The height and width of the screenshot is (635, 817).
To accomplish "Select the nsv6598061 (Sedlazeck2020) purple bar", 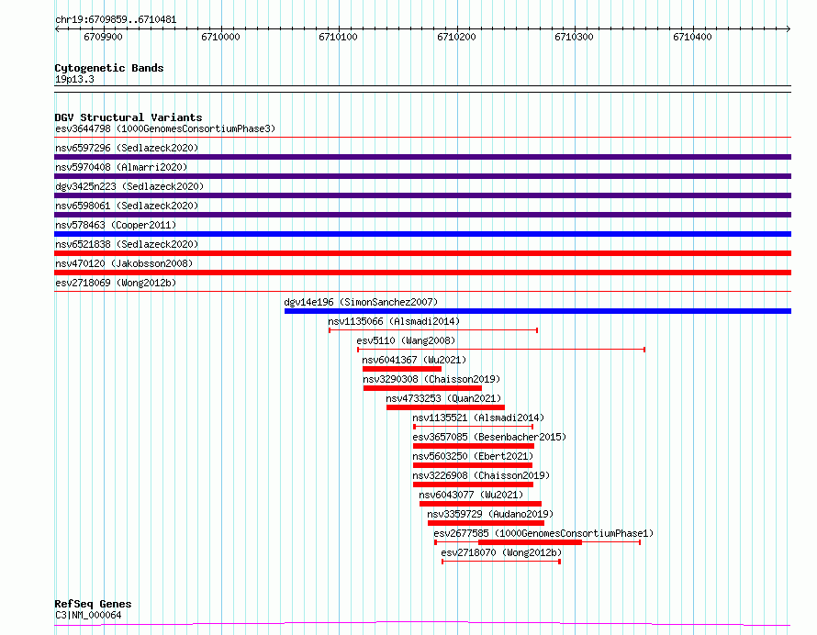I will [422, 215].
